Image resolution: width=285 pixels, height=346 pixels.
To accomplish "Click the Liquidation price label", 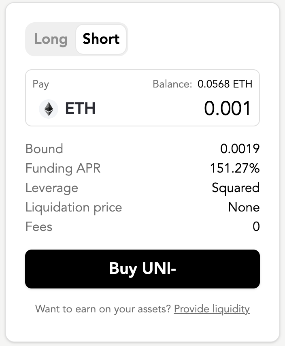I will coord(73,207).
